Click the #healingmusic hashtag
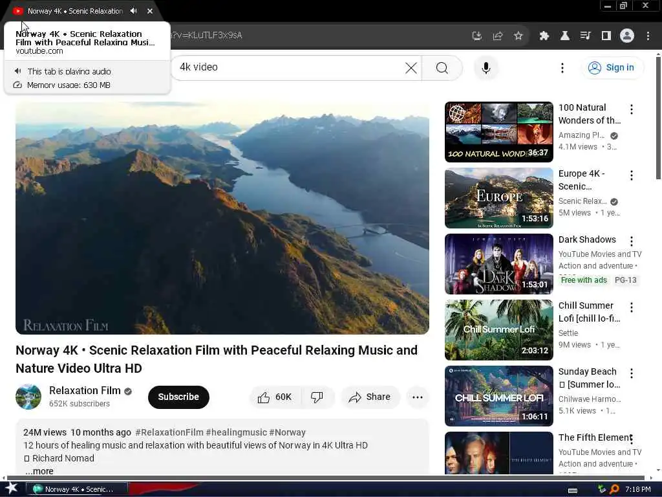 (x=237, y=432)
